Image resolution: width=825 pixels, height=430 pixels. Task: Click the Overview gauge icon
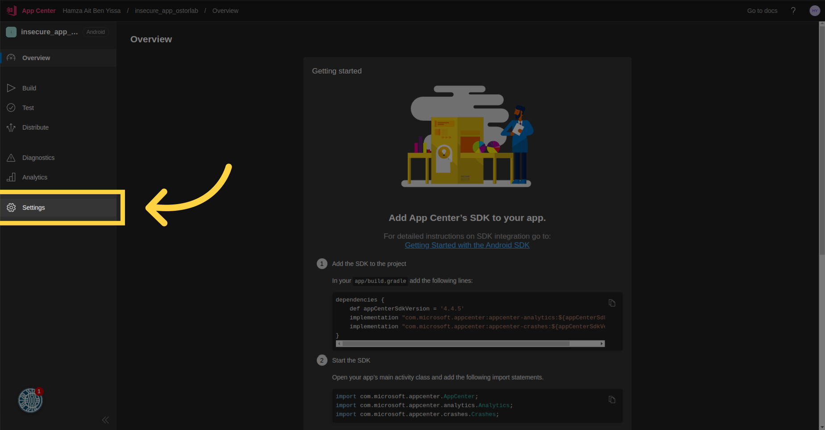[x=11, y=58]
